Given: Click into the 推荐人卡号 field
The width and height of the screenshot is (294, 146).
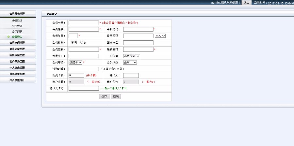Looking at the screenshot, I should [x=84, y=88].
